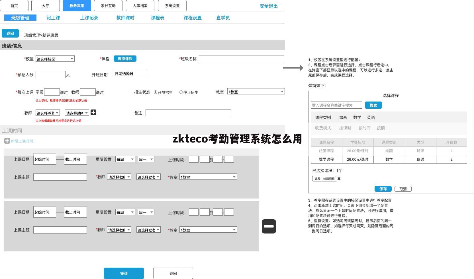Image resolution: width=474 pixels, height=279 pixels.
Task: Open the 家长互动 tab
Action: coord(108,6)
